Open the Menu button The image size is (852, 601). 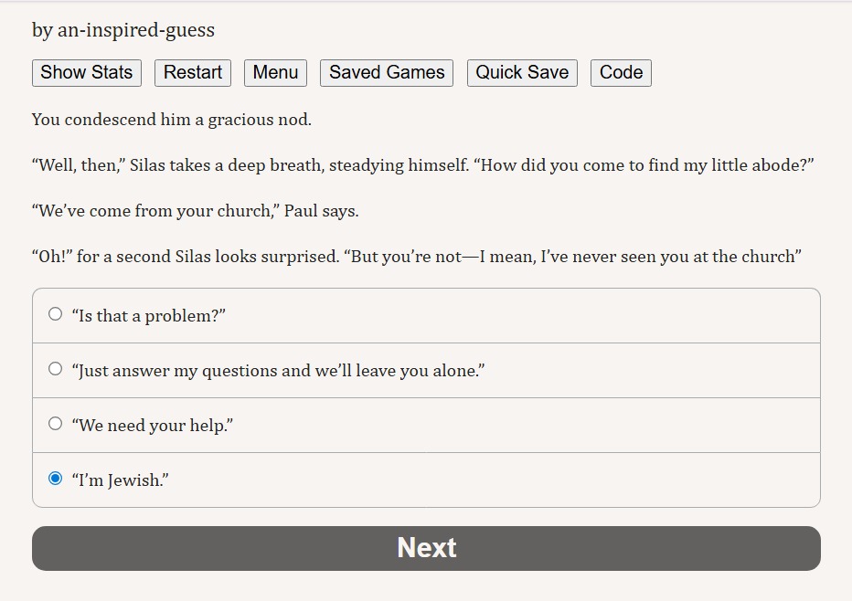tap(275, 73)
